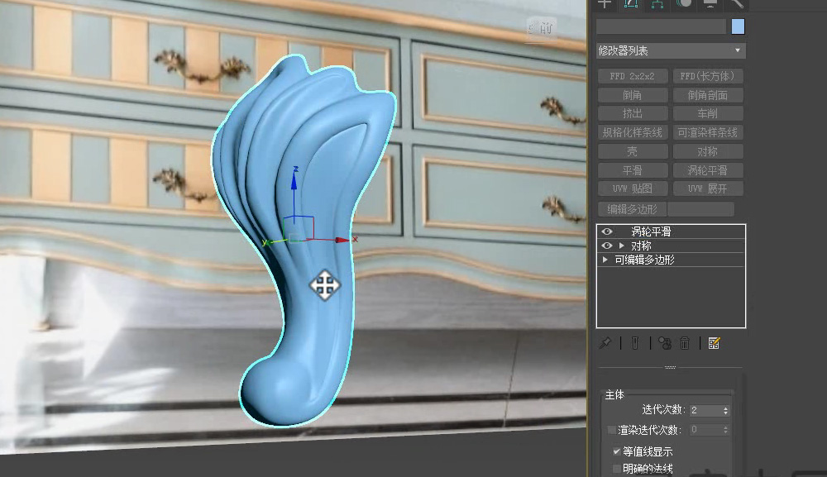
Task: Uncheck the 等值线显示 checkbox
Action: point(616,451)
